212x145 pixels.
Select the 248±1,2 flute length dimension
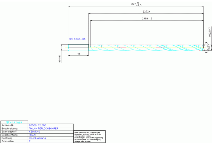147,19
